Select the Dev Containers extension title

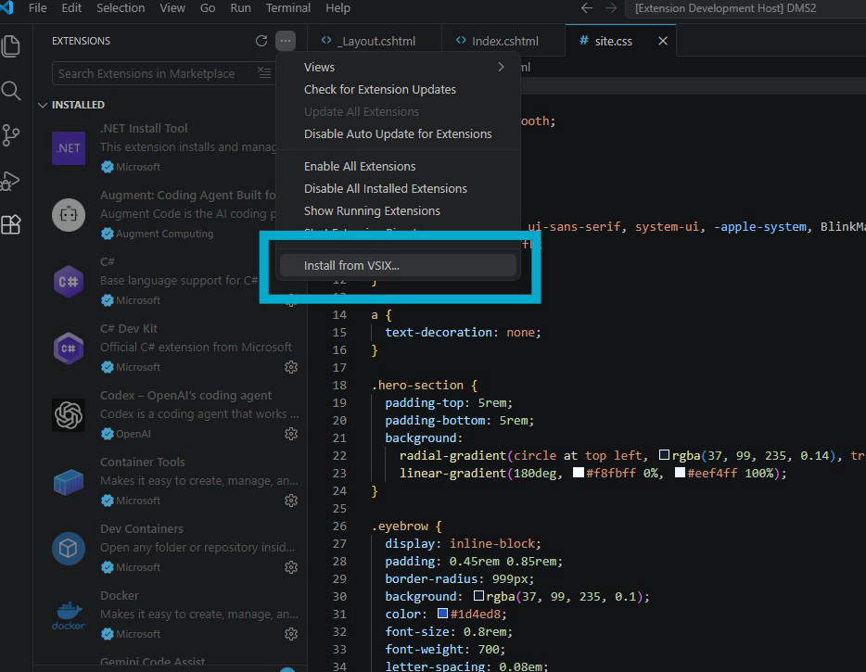(141, 529)
